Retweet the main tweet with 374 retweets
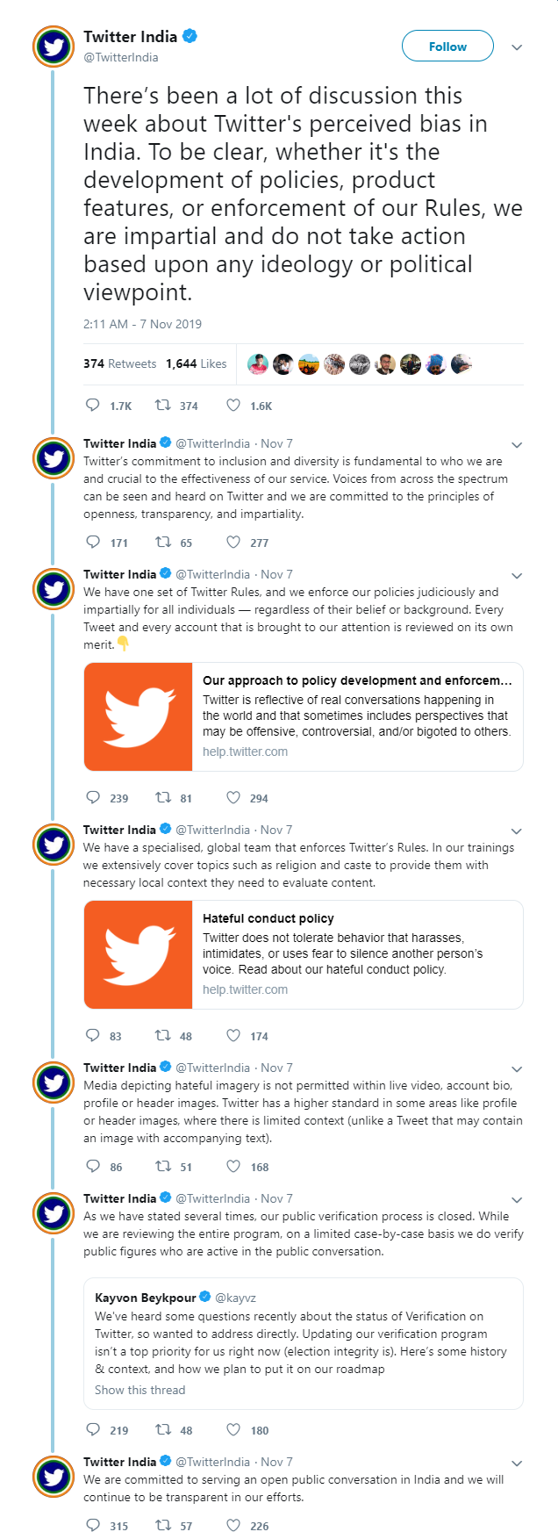558x1539 pixels. click(x=162, y=406)
